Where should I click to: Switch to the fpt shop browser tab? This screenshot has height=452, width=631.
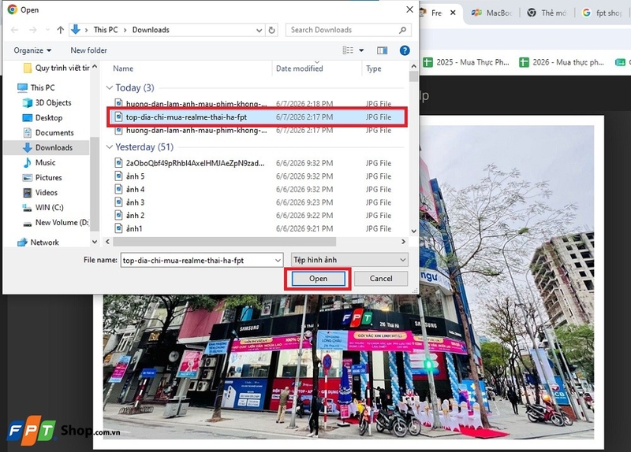tap(603, 13)
